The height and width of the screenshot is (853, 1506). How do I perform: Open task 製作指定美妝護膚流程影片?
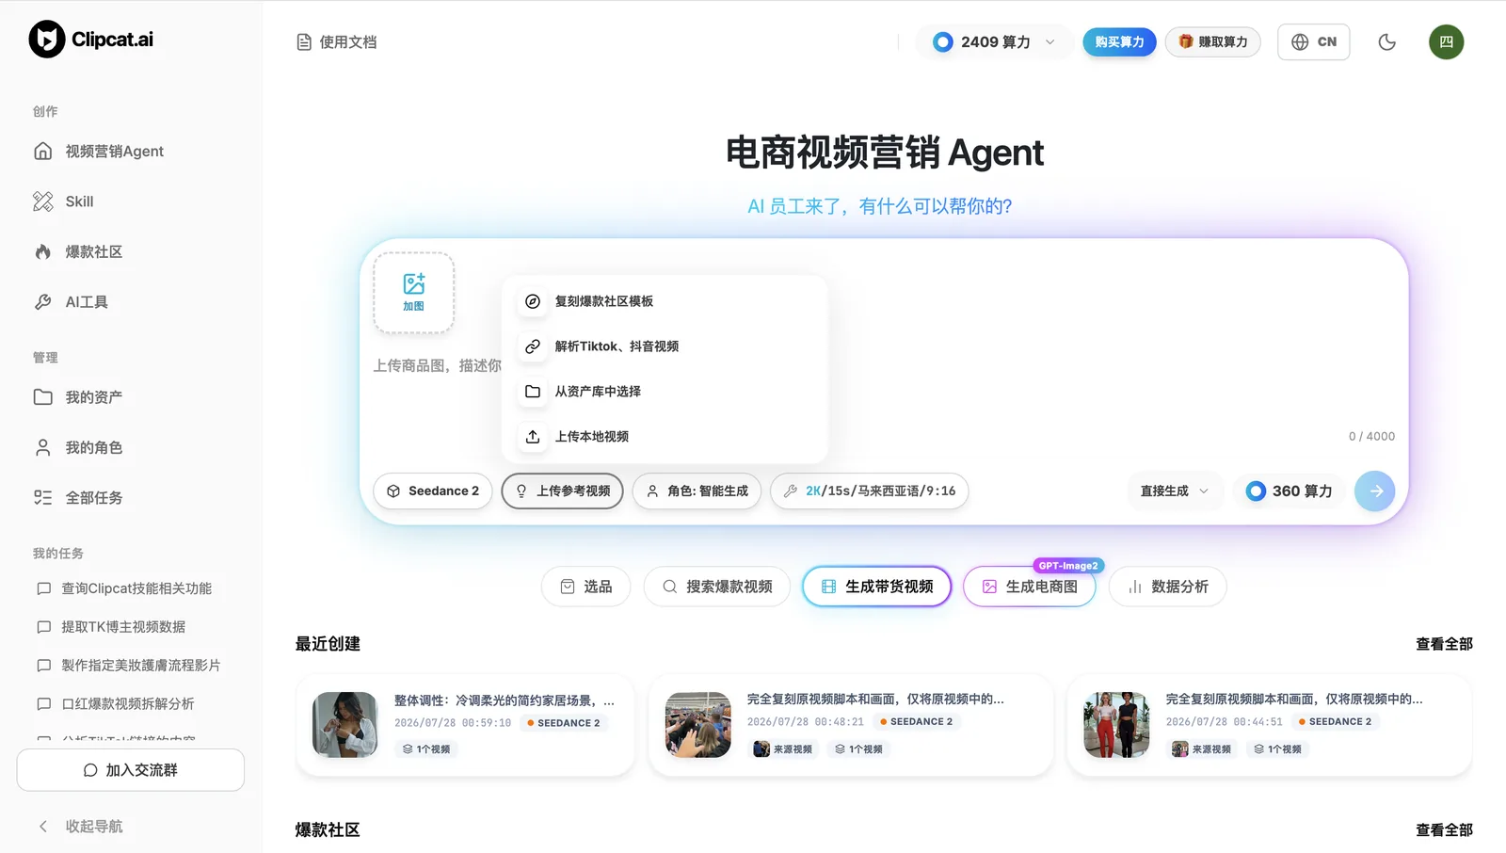[131, 666]
